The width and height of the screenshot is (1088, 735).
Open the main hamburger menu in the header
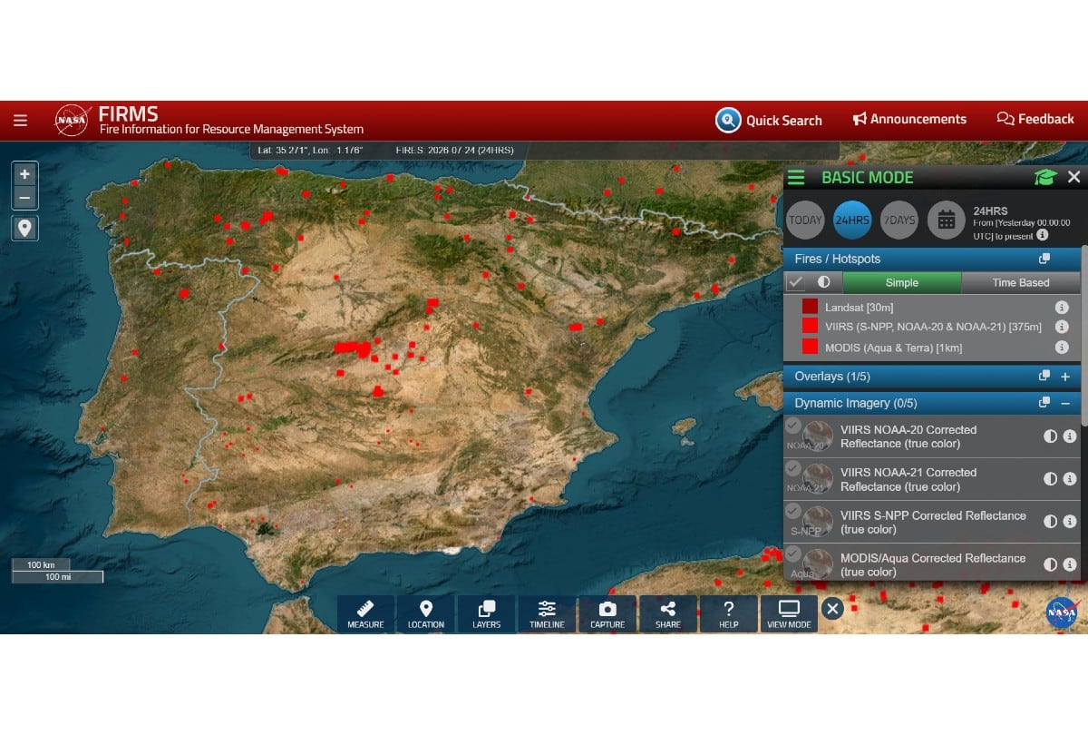(20, 120)
